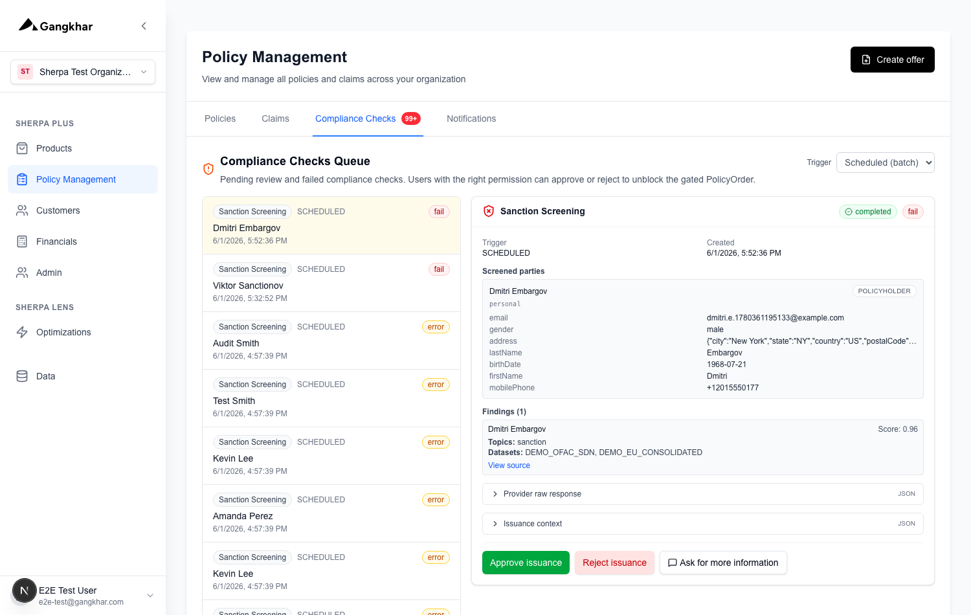Click the fail badge on Viktor Sanctionov row
Screen dimensions: 971x615
click(439, 269)
